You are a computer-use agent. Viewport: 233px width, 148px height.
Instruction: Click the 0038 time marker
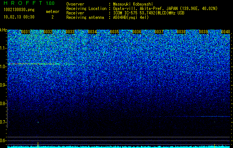tap(181, 32)
